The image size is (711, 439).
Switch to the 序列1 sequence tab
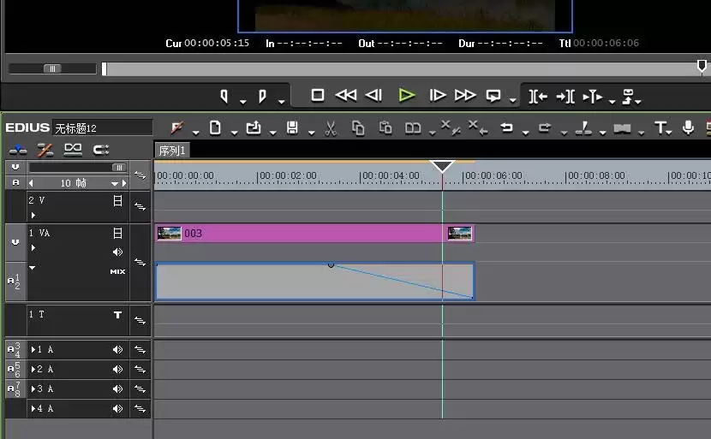[x=172, y=151]
